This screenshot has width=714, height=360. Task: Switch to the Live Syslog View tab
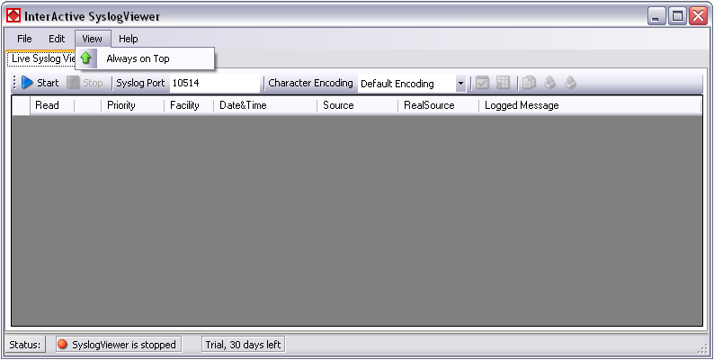[x=40, y=58]
